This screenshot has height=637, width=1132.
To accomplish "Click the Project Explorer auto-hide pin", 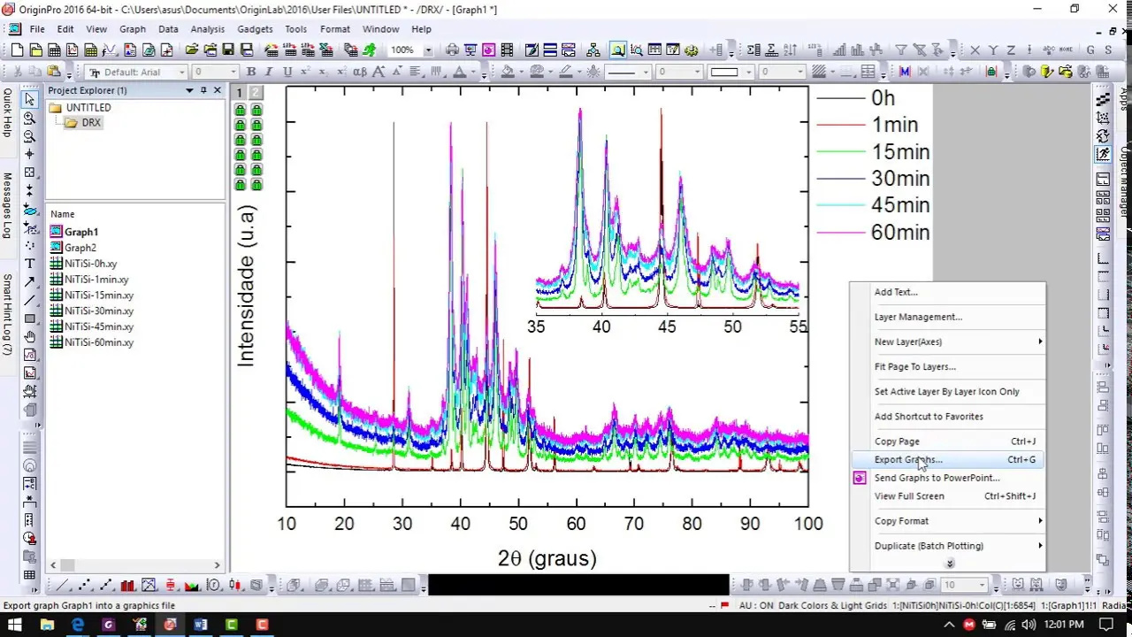I will [203, 90].
